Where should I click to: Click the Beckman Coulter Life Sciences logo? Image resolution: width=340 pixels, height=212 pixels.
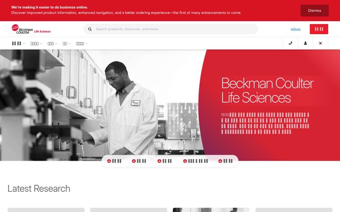click(31, 29)
